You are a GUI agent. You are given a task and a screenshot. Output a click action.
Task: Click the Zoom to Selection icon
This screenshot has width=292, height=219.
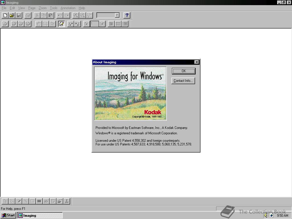tap(89, 15)
